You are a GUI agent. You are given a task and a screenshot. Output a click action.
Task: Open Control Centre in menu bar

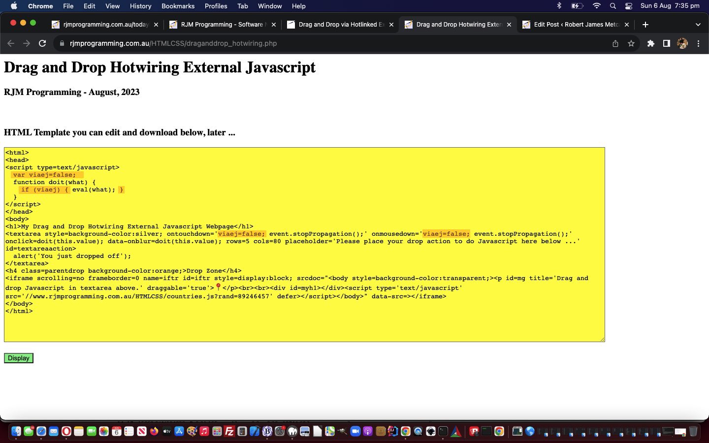pos(629,6)
